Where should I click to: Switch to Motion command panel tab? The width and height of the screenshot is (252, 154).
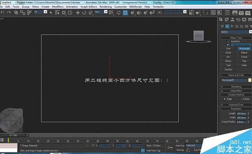(x=238, y=20)
